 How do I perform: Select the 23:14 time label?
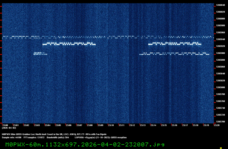pyautogui.click(x=153, y=125)
